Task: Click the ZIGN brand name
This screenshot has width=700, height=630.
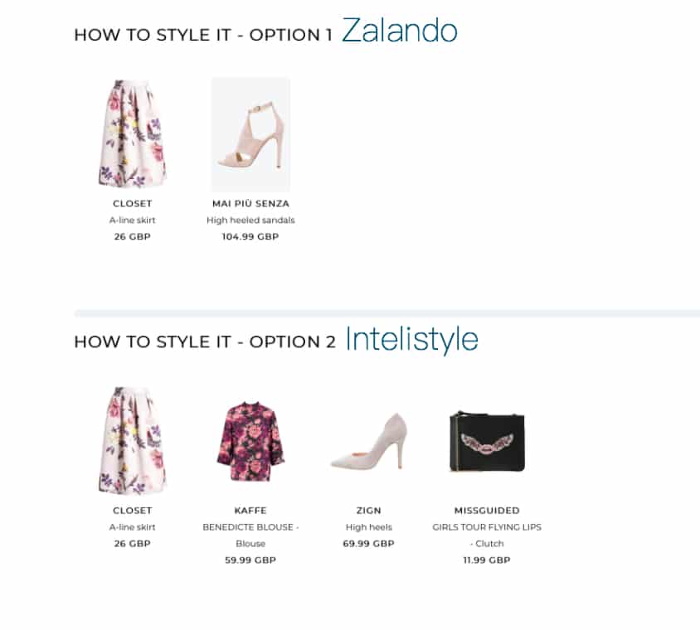Action: [x=369, y=511]
